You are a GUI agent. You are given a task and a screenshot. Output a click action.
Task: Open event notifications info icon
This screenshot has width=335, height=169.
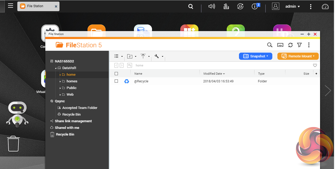pyautogui.click(x=255, y=6)
